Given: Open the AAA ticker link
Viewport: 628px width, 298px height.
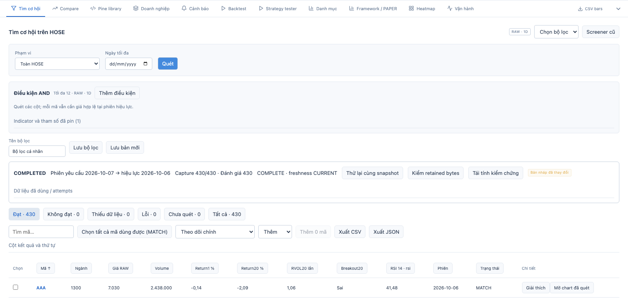Looking at the screenshot, I should (x=41, y=288).
